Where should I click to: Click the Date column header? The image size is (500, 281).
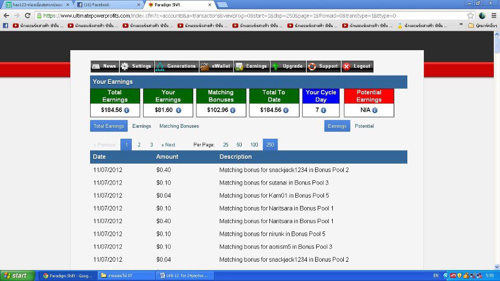tap(99, 157)
